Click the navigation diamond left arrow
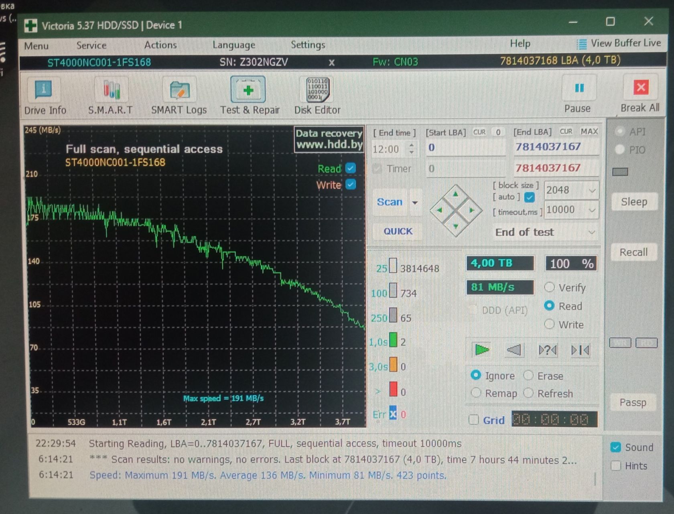Viewport: 674px width, 514px height. click(x=439, y=210)
